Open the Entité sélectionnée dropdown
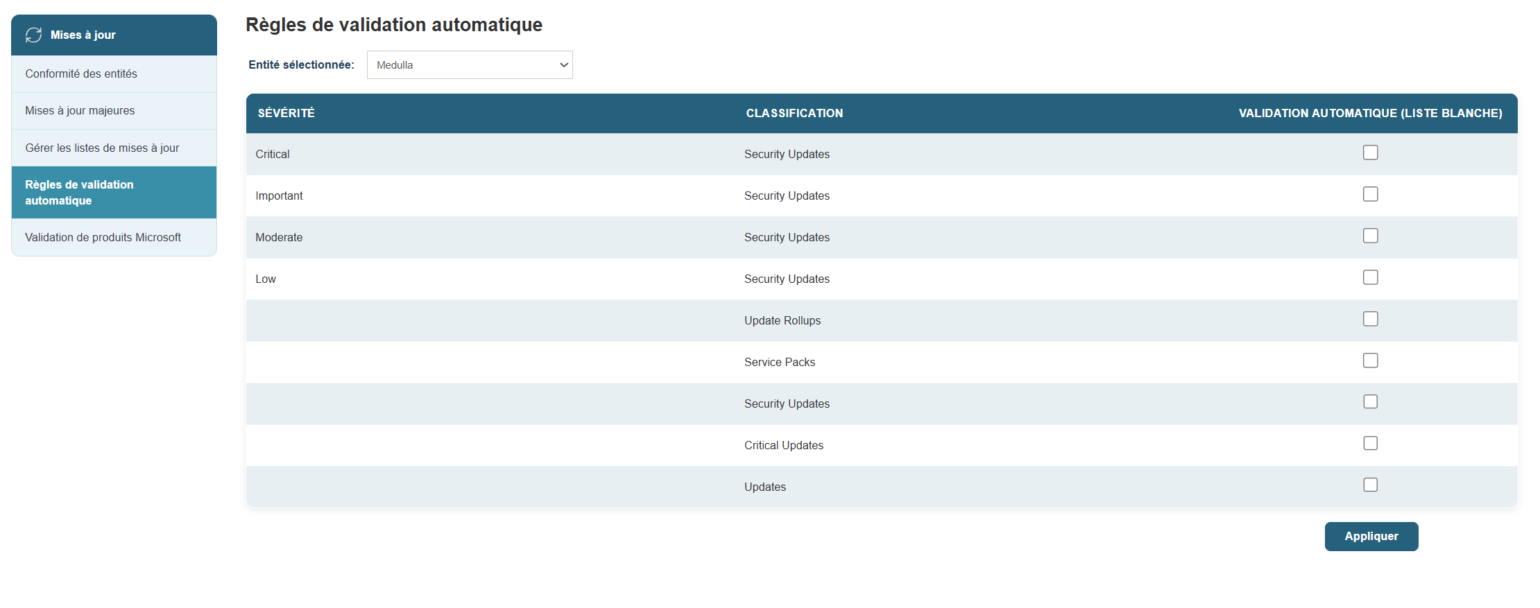This screenshot has height=608, width=1540. tap(469, 64)
